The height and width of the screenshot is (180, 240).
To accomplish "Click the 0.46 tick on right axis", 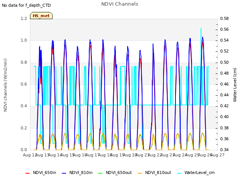I will [224, 84].
